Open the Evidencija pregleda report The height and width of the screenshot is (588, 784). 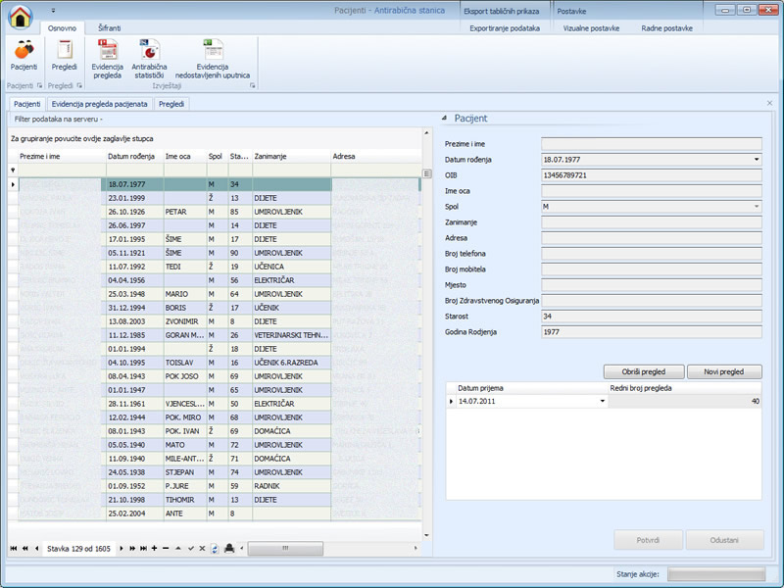click(x=108, y=59)
